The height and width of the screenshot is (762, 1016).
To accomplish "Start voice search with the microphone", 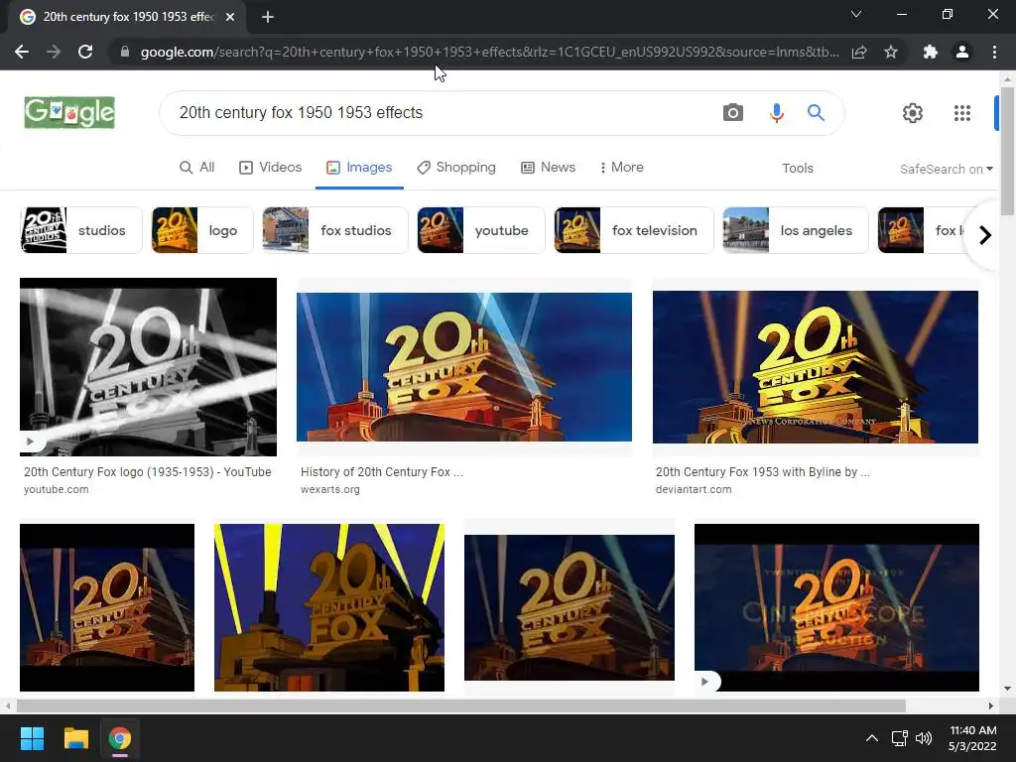I will click(x=776, y=113).
